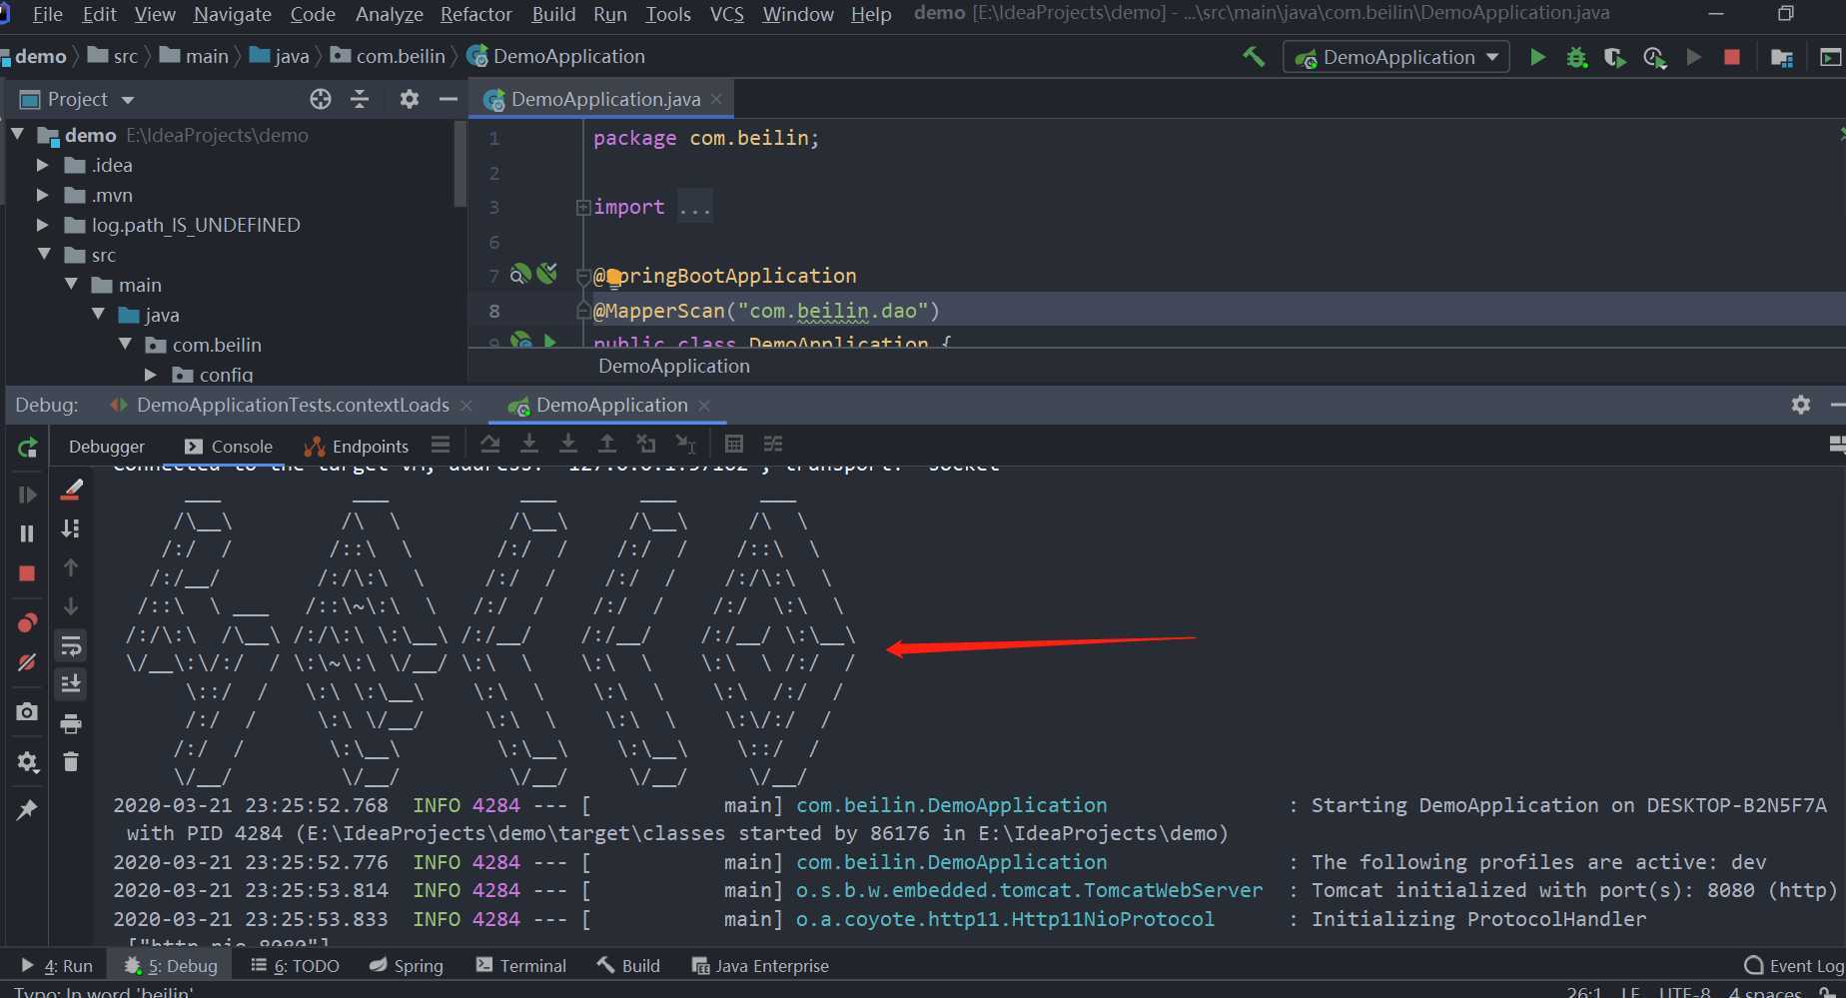This screenshot has height=998, width=1846.
Task: Print console output with printer icon
Action: (71, 723)
